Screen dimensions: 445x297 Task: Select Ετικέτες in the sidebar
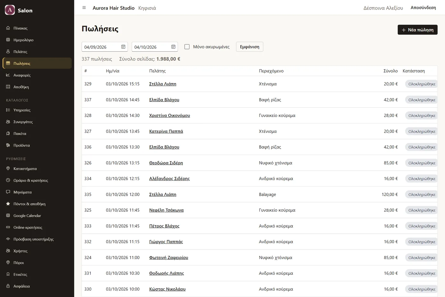tap(37, 274)
